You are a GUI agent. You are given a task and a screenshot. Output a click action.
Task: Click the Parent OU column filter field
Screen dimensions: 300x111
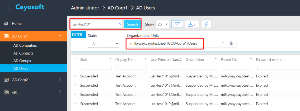click(237, 67)
